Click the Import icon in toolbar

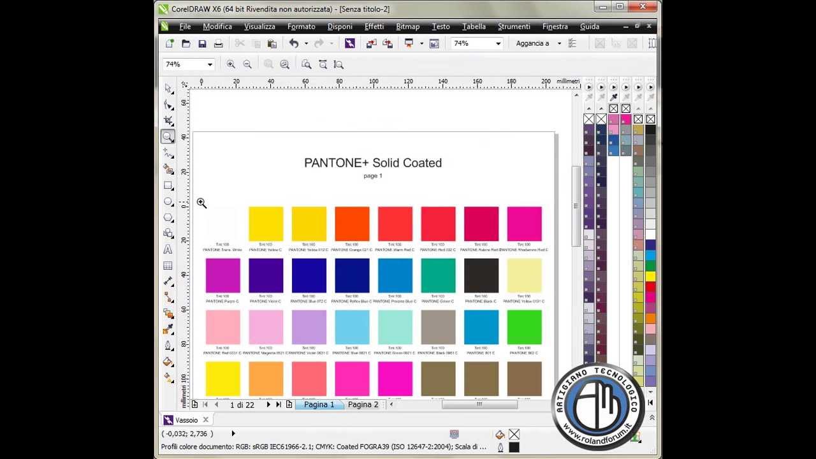pyautogui.click(x=371, y=43)
